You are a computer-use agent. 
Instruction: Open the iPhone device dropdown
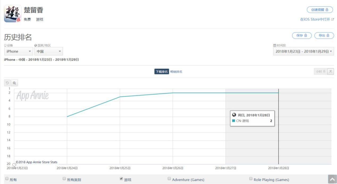[x=19, y=51]
